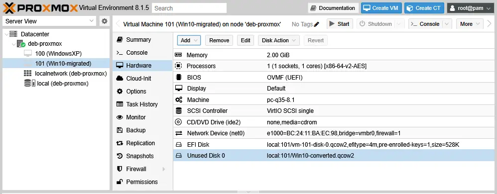Open the More actions dropdown
This screenshot has height=194, width=497.
[470, 24]
